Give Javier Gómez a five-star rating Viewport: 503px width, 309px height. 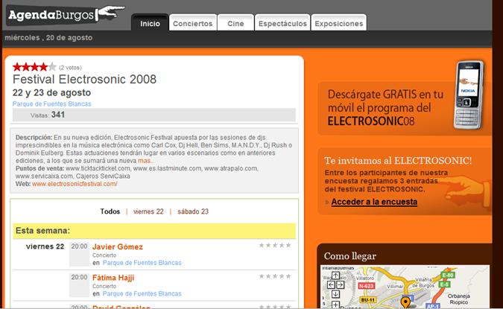pos(288,245)
